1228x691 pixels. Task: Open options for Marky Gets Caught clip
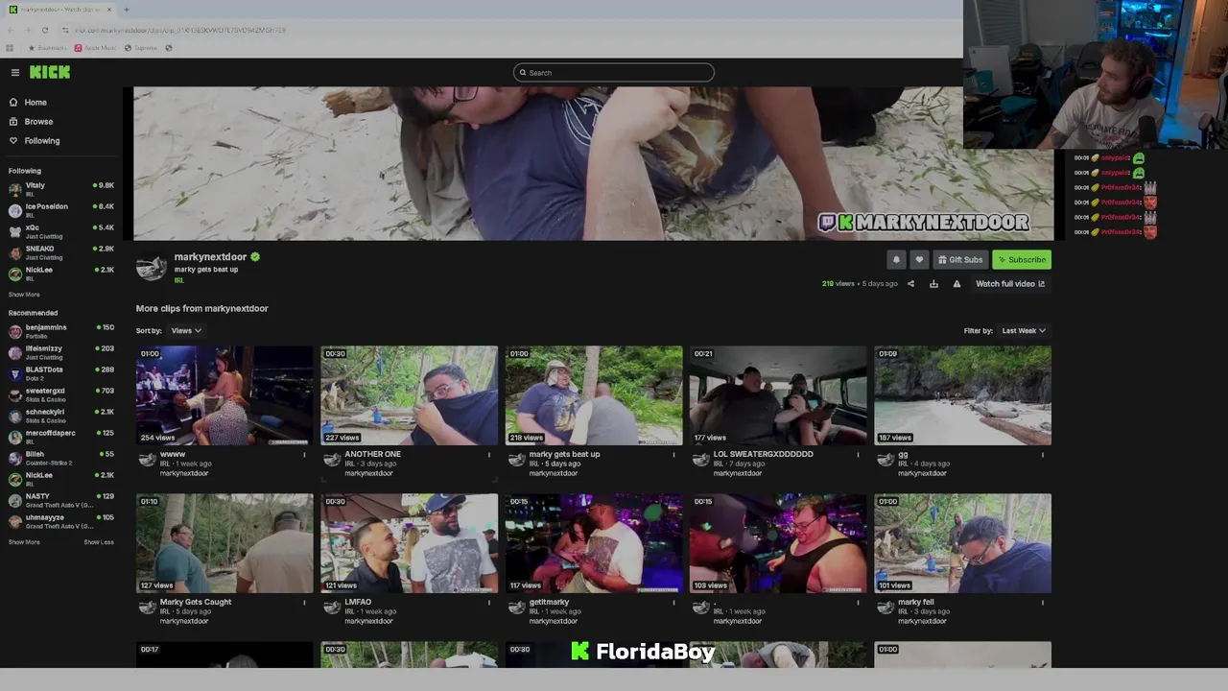[304, 603]
